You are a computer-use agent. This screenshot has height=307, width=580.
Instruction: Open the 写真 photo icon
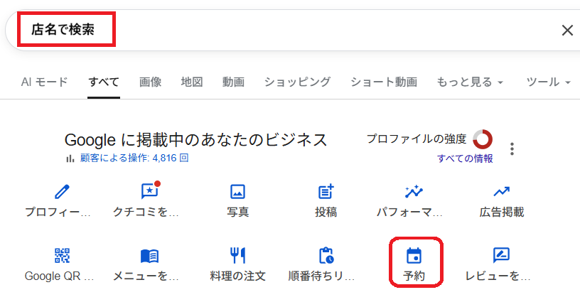click(237, 192)
